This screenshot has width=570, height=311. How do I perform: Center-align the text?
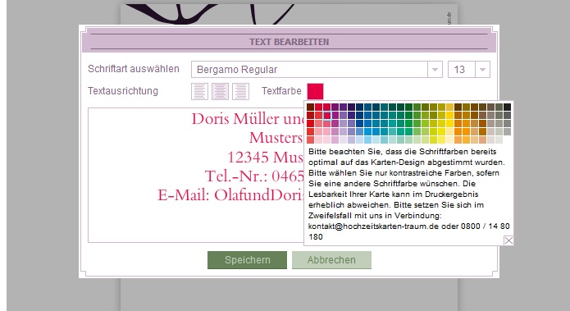[x=221, y=91]
